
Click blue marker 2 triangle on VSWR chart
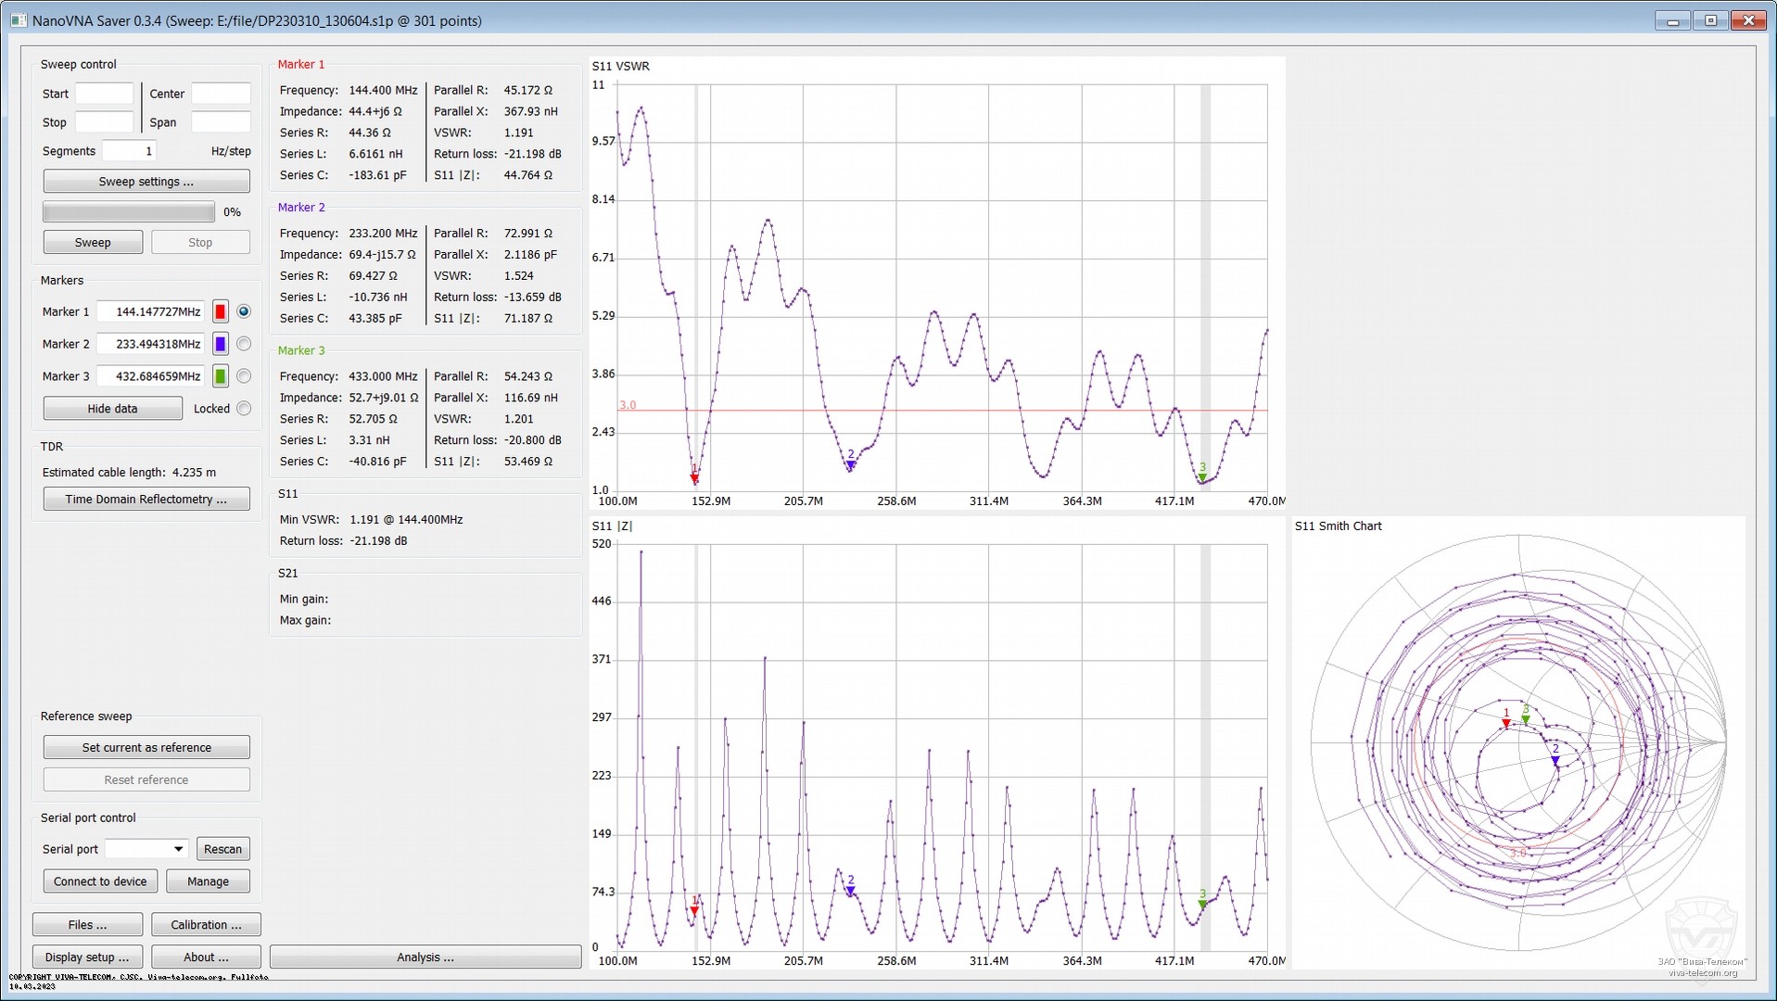tap(850, 465)
